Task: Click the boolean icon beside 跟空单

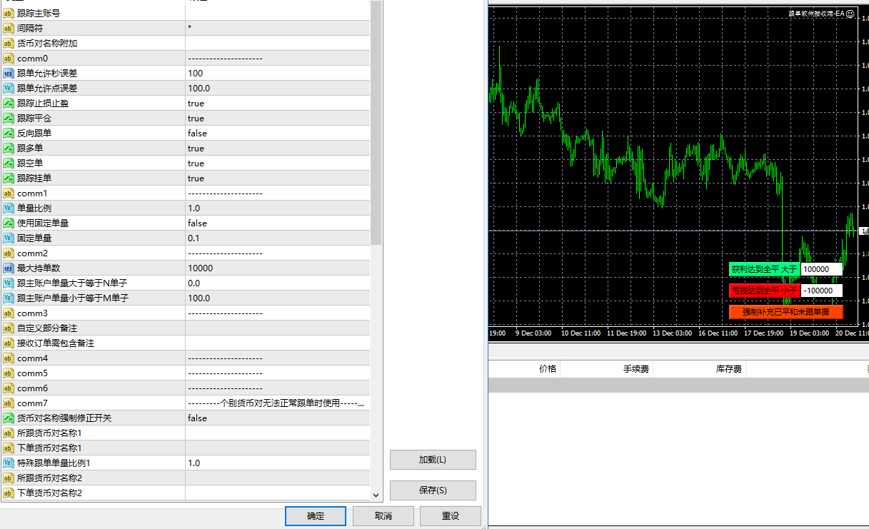Action: coord(9,163)
